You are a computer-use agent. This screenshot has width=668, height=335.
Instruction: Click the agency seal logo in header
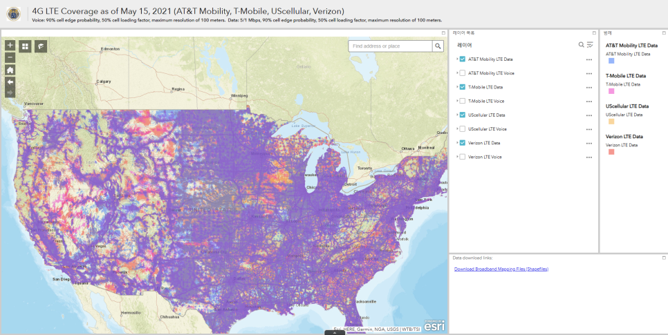point(14,14)
